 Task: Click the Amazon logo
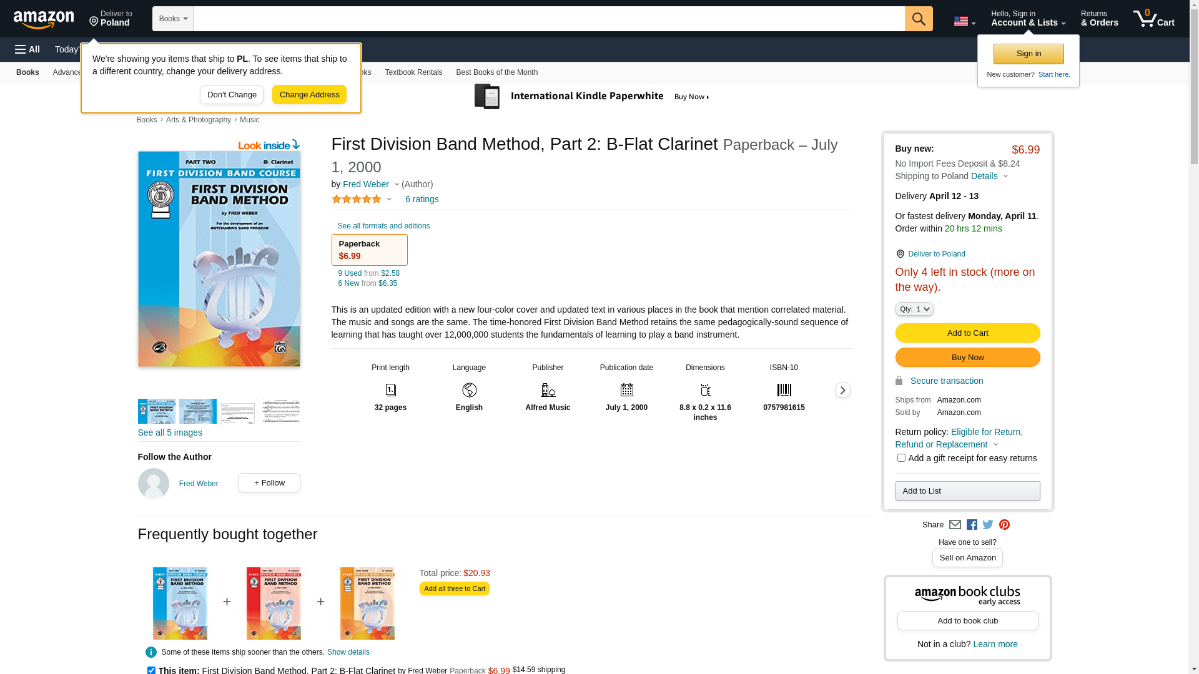[44, 20]
